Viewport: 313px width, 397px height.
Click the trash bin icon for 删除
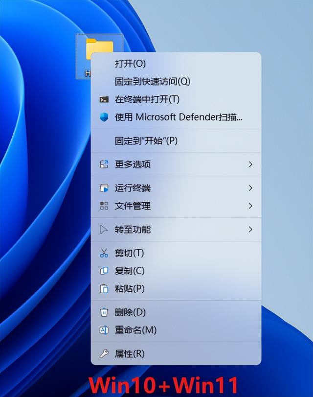coord(104,312)
